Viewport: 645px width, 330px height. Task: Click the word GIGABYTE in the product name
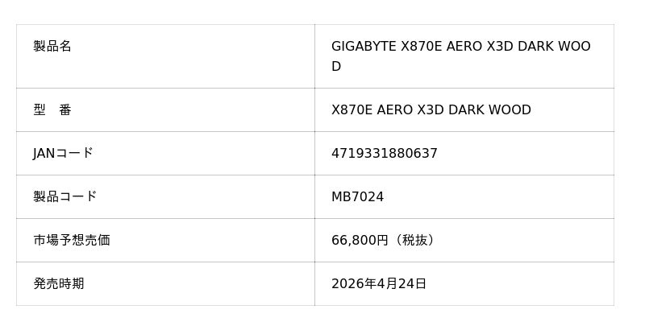click(364, 47)
